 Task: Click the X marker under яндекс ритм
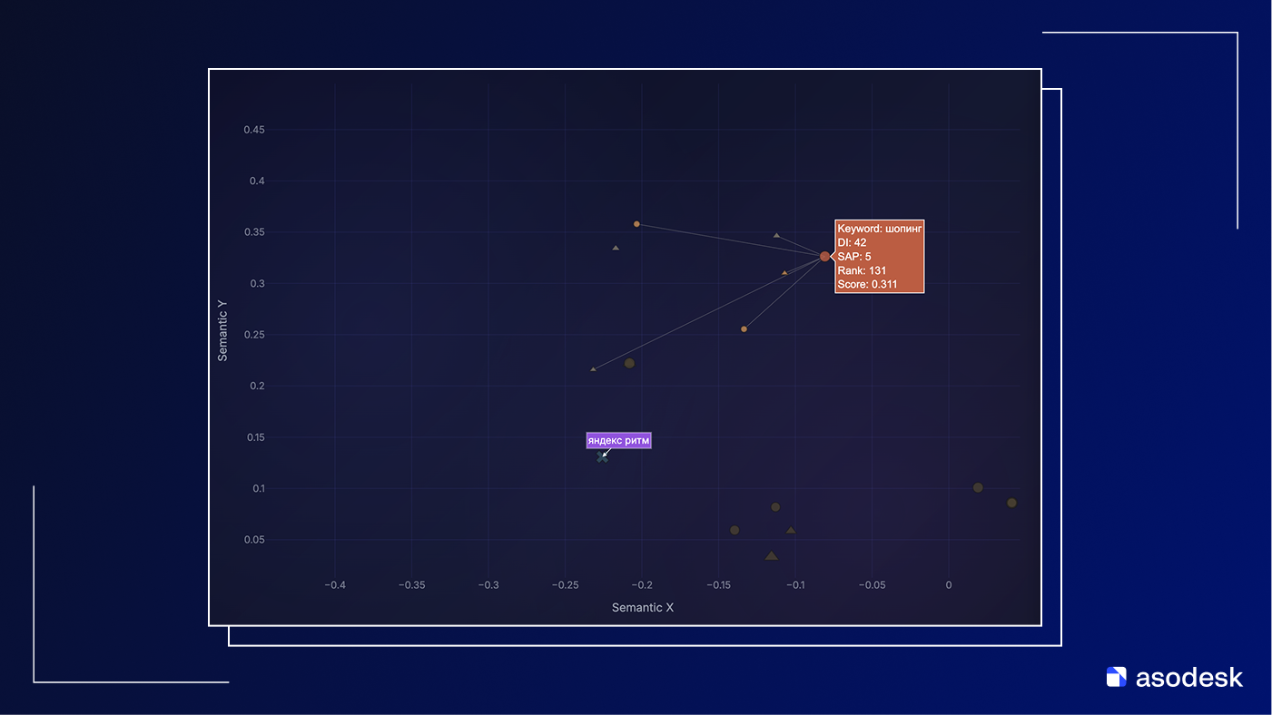pos(602,457)
